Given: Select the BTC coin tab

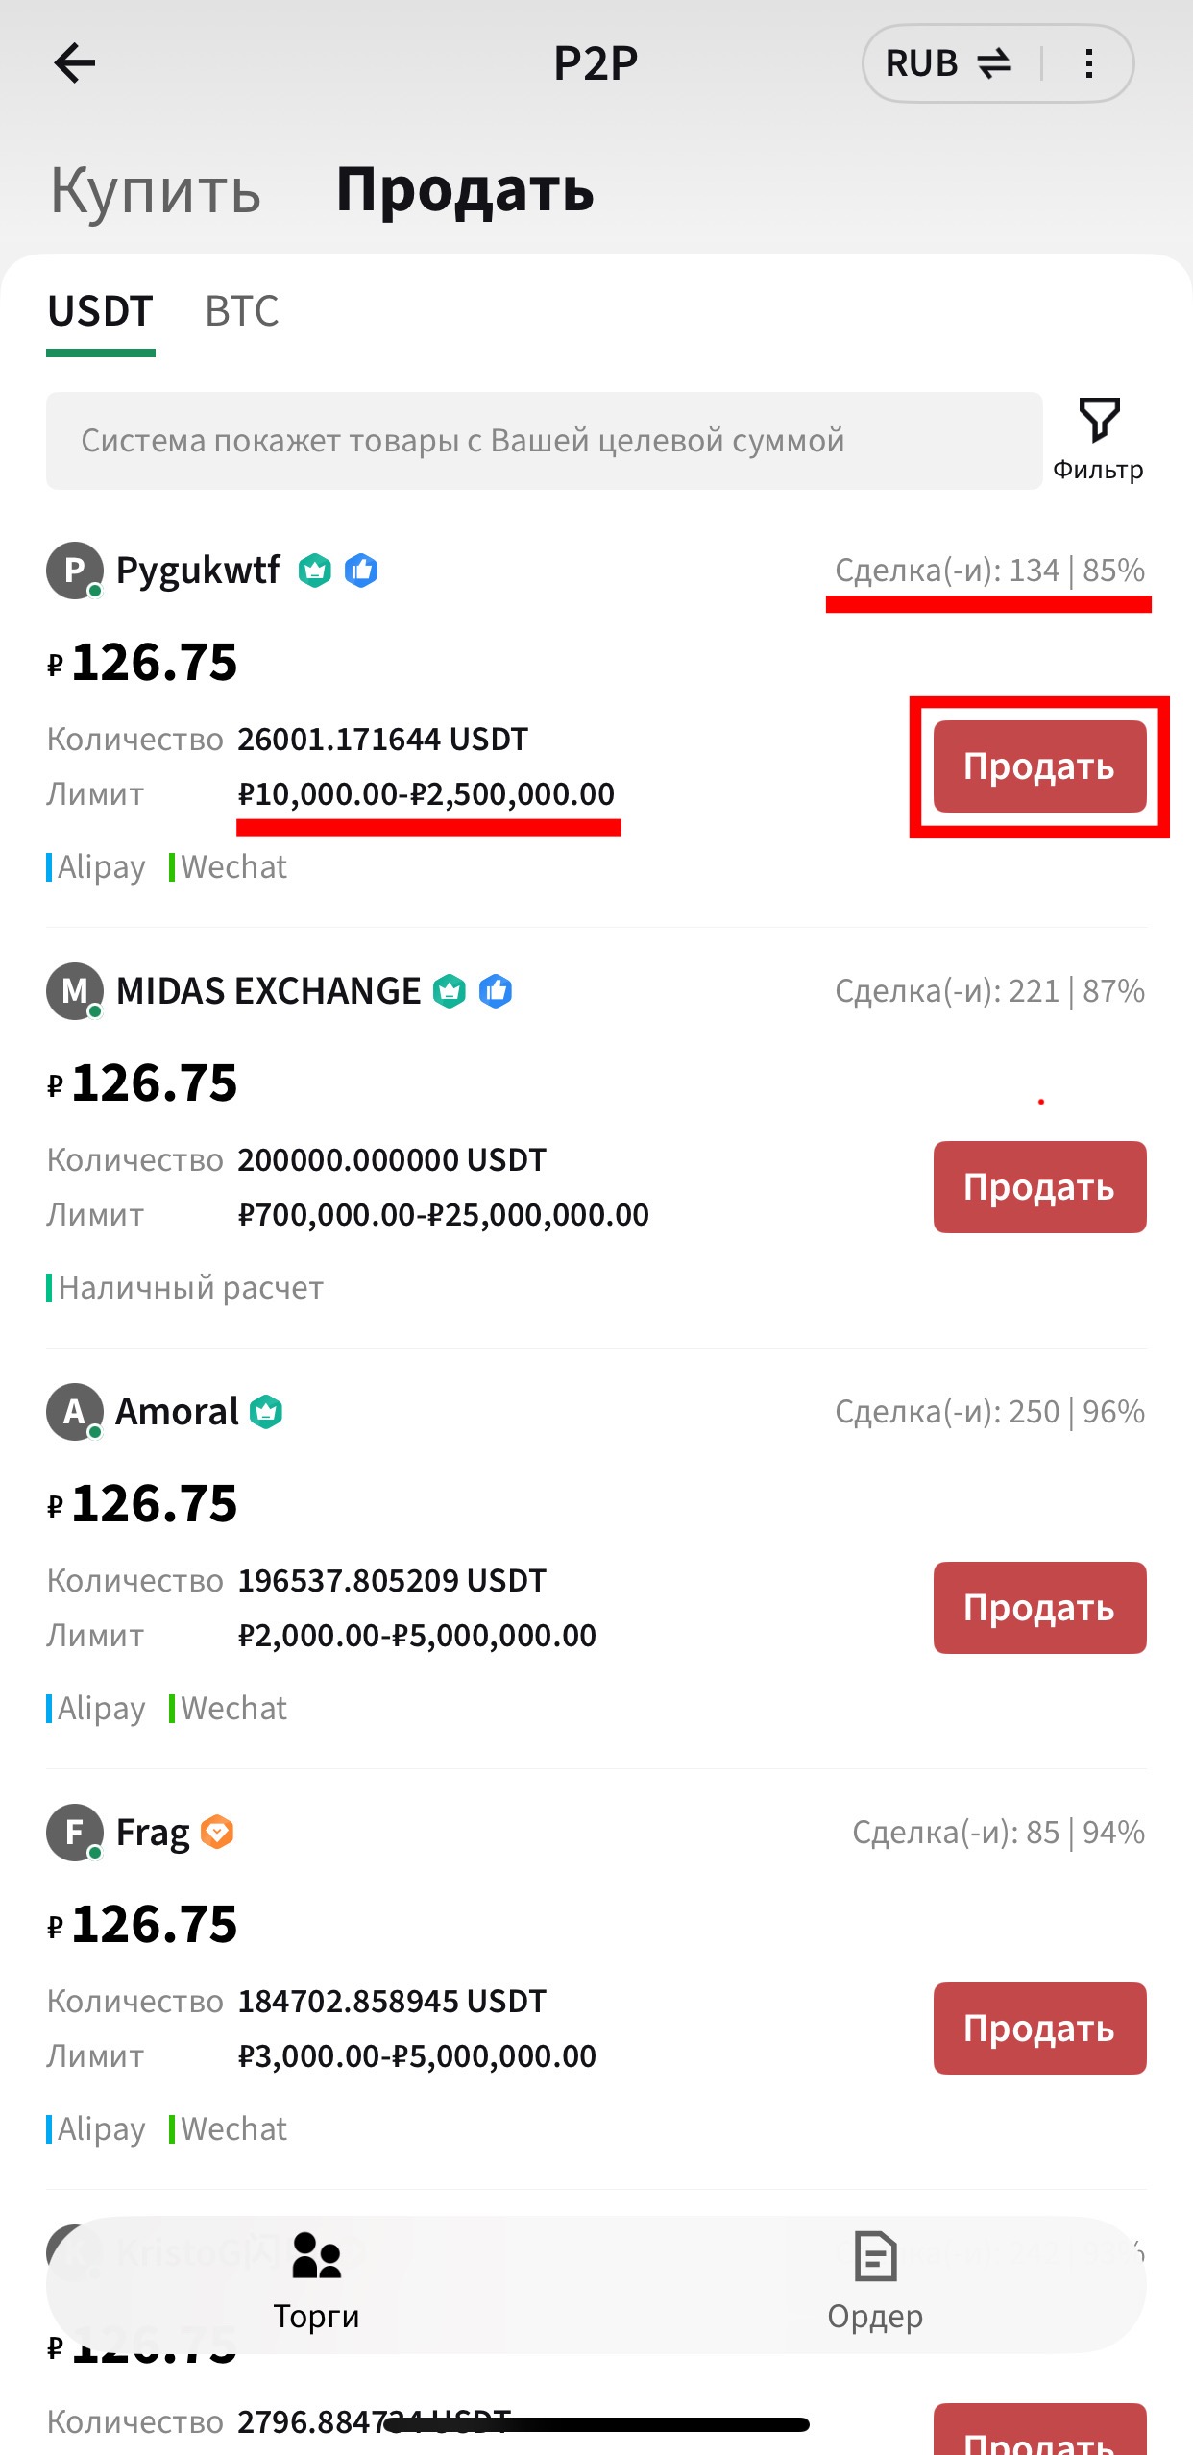Looking at the screenshot, I should [242, 311].
